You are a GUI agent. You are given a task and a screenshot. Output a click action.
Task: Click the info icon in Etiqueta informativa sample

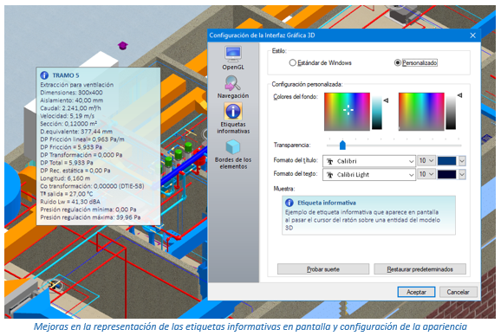point(290,203)
